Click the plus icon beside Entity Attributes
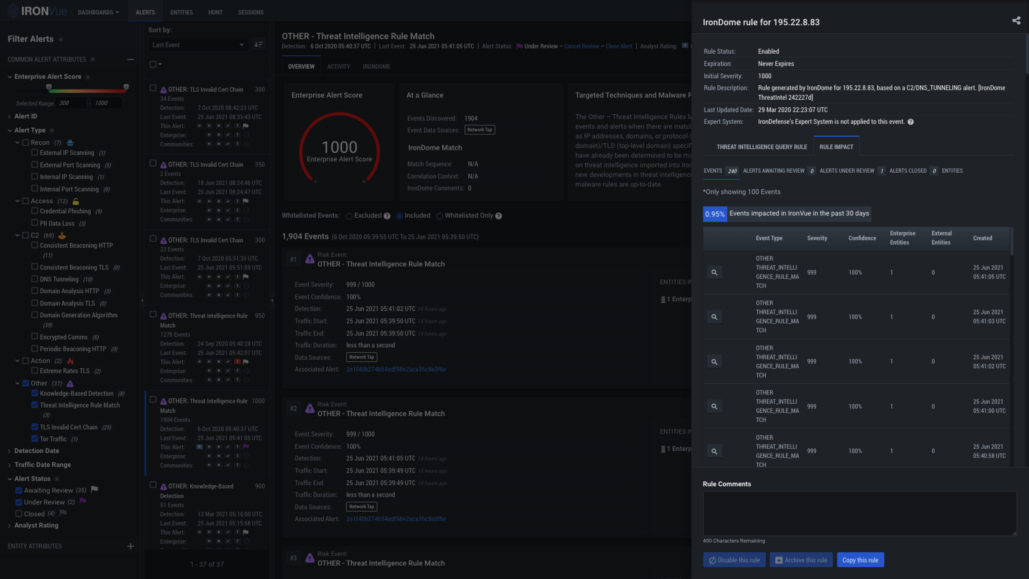 [x=131, y=546]
